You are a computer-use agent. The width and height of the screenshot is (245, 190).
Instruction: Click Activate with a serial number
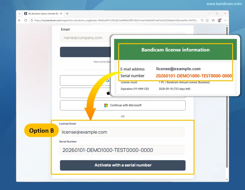click(123, 165)
